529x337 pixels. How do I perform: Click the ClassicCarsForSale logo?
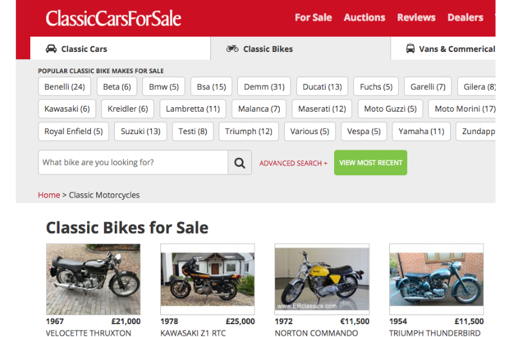(x=113, y=18)
